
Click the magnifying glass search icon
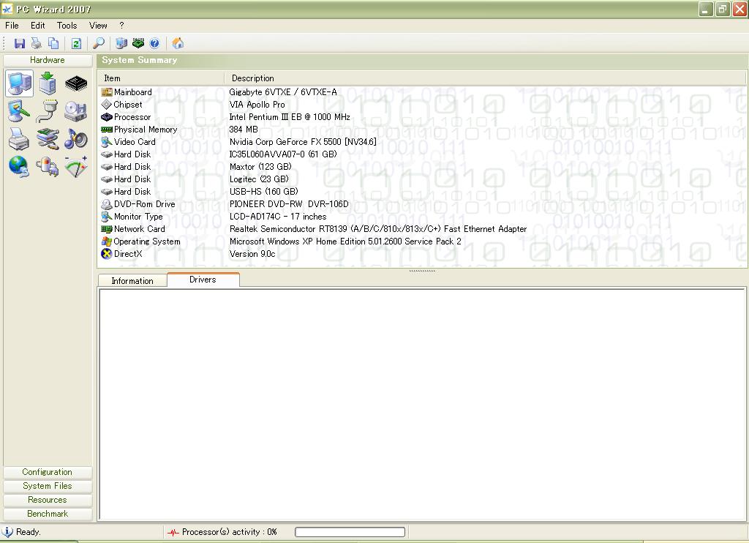99,44
